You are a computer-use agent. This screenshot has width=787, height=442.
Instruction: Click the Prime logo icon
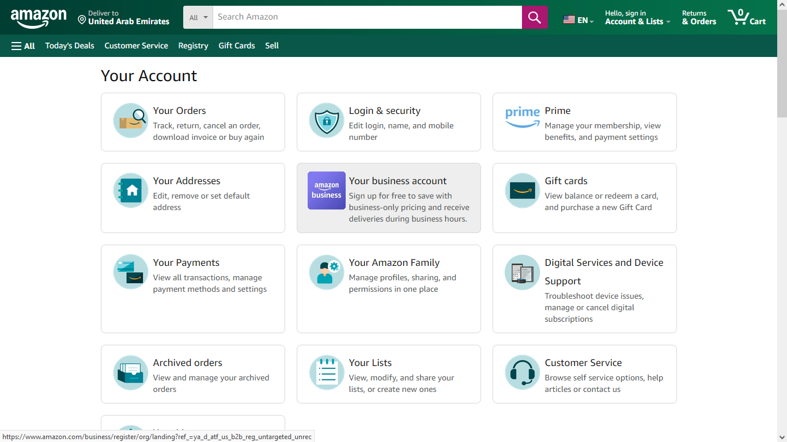click(x=523, y=117)
